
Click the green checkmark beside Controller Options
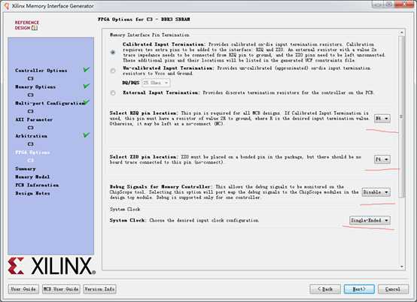[87, 70]
